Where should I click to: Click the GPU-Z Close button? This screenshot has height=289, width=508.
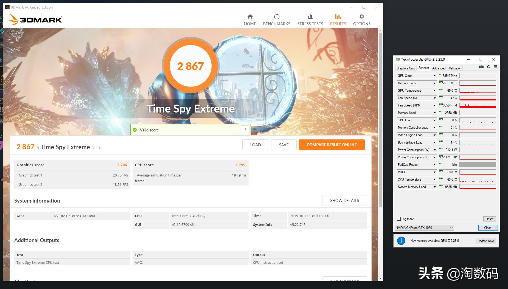(488, 228)
